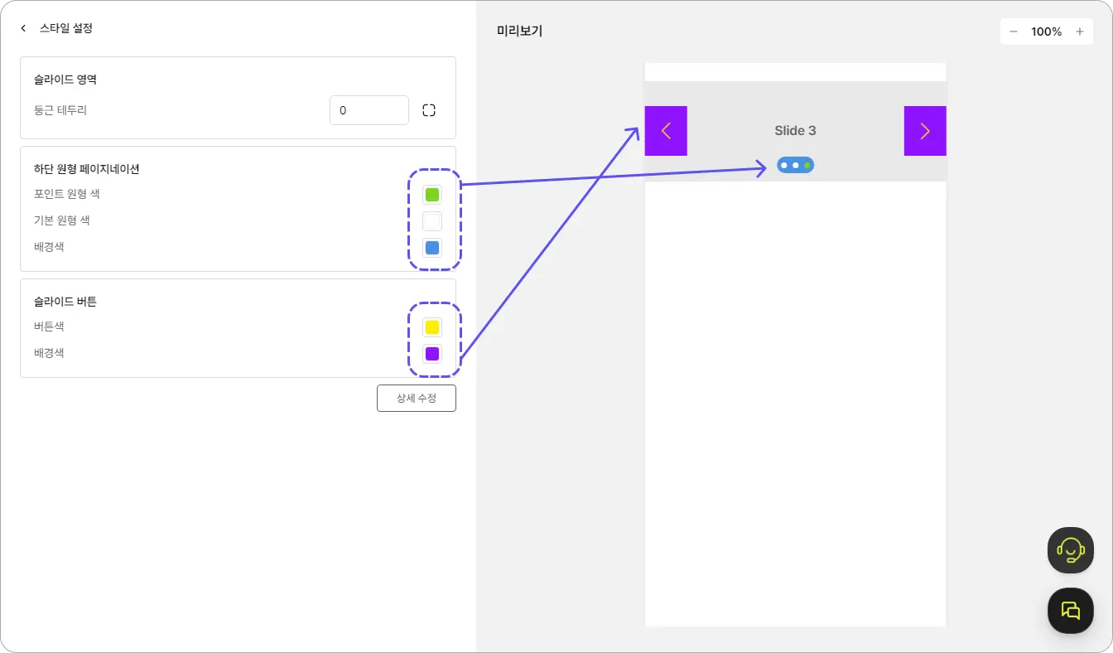Click the next slide arrow in preview
Screen dimensions: 1113x653
pyautogui.click(x=925, y=131)
